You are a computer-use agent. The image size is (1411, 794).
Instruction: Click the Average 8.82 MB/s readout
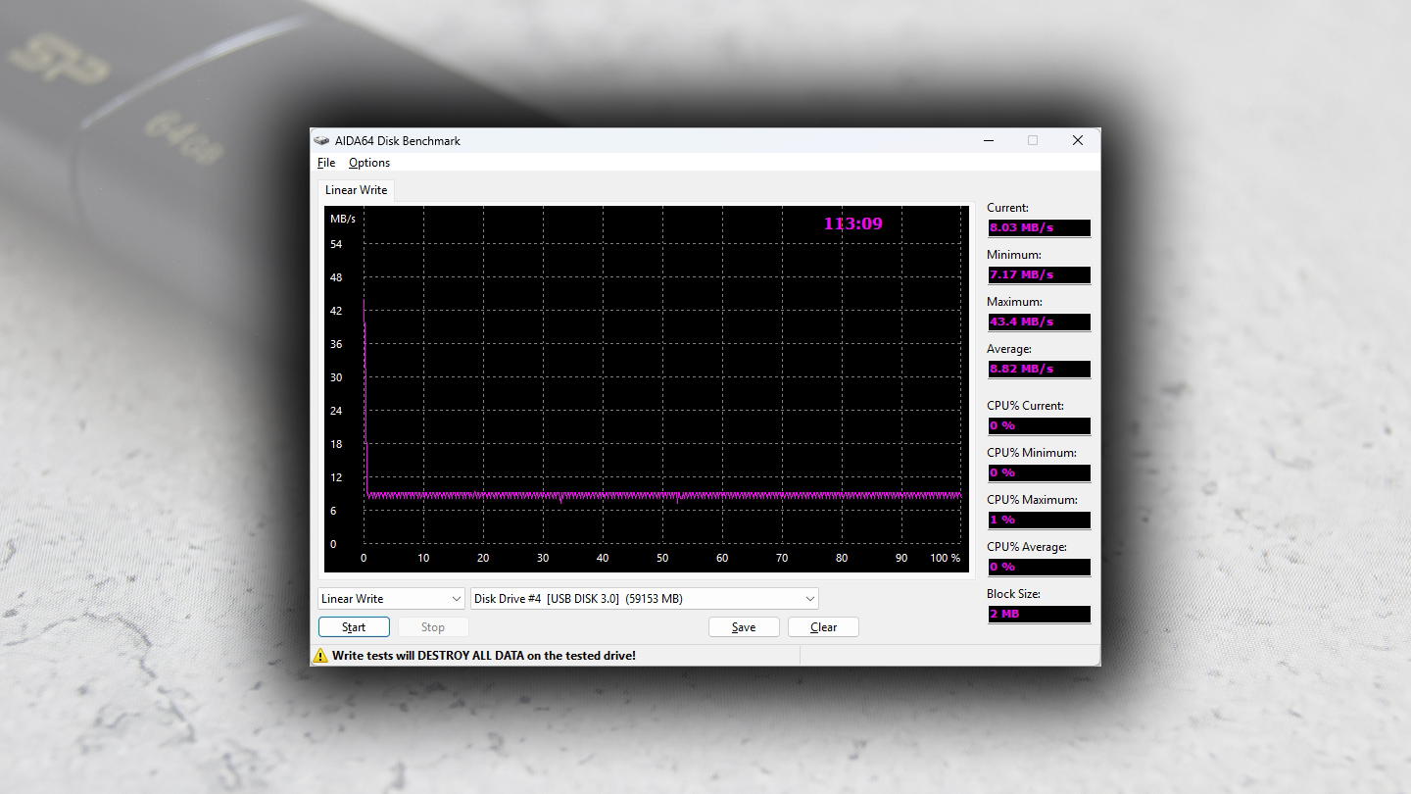click(1038, 369)
